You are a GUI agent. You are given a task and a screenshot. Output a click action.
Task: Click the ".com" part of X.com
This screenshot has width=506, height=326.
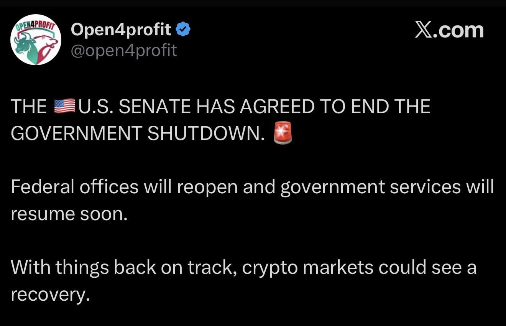458,31
